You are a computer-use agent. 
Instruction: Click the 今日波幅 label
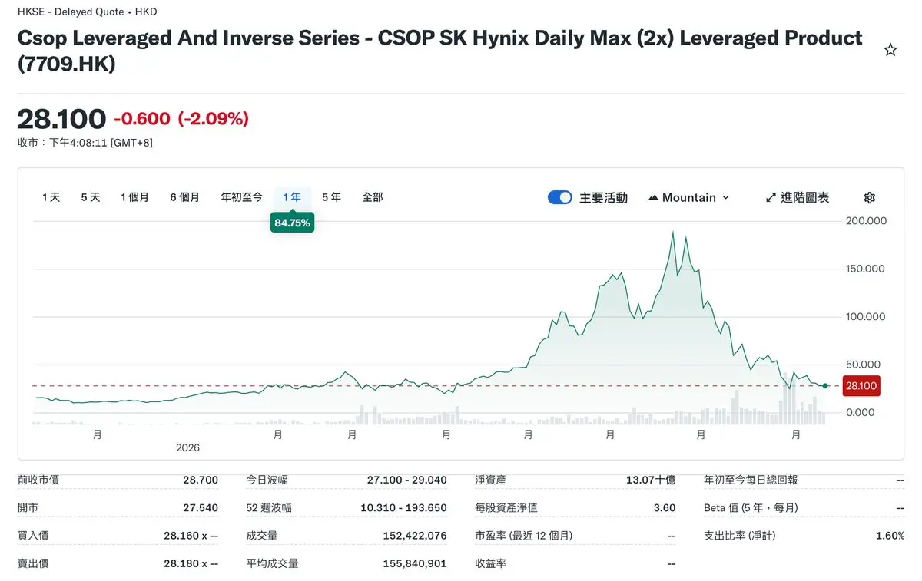pos(267,480)
